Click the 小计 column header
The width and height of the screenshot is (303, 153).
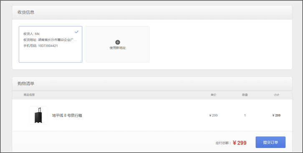[x=276, y=95]
